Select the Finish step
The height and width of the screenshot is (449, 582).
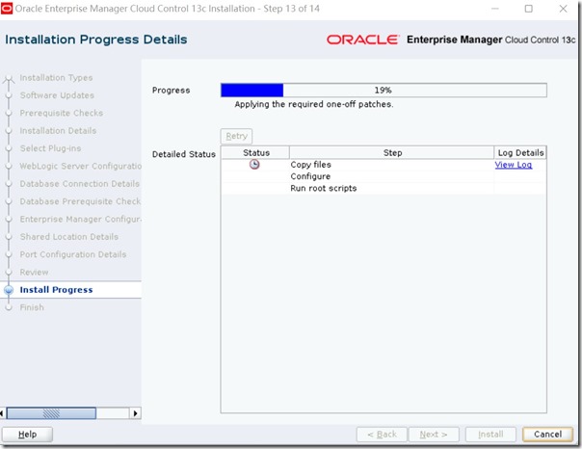click(x=32, y=307)
